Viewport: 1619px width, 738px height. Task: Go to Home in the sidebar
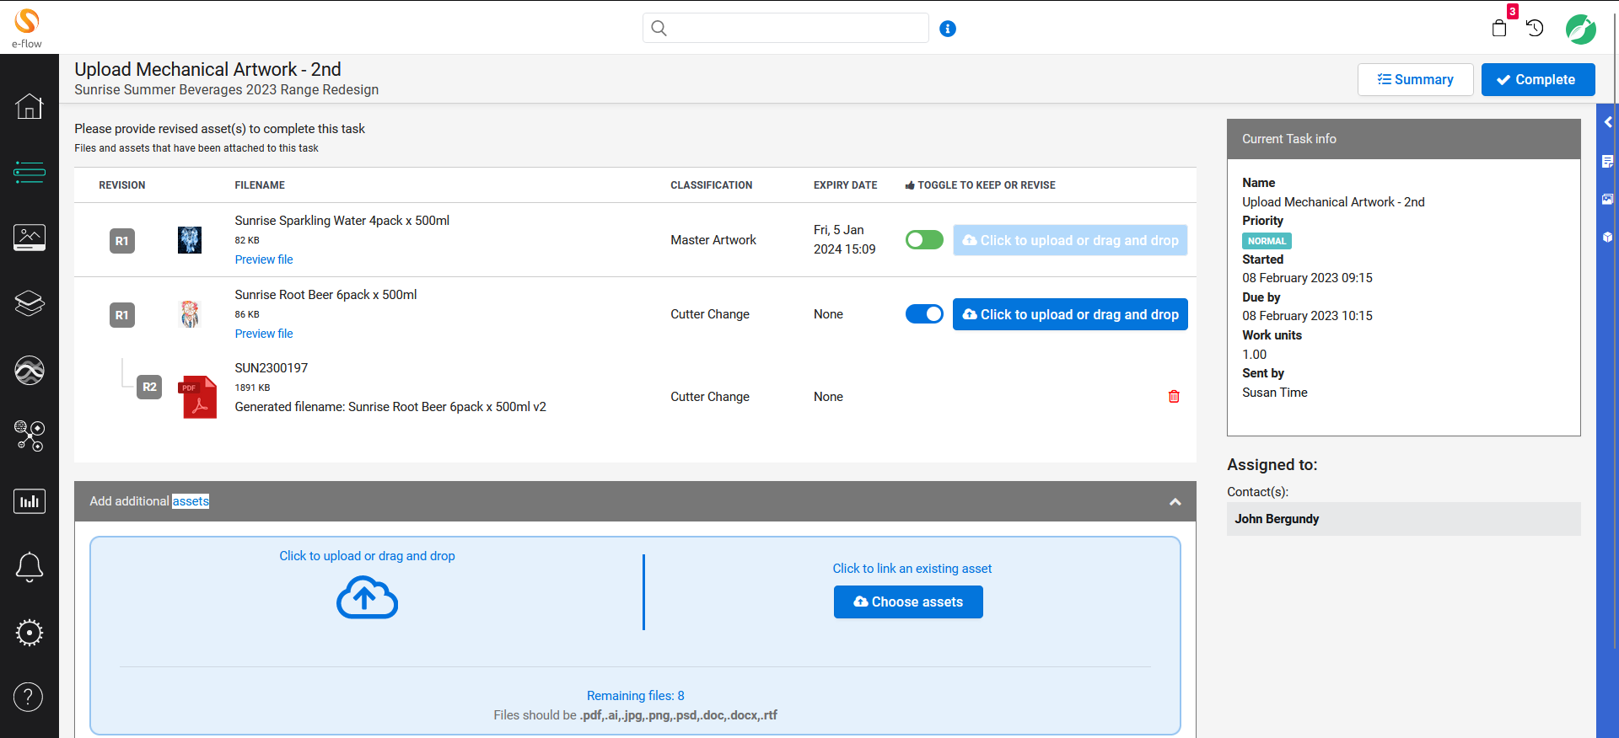pyautogui.click(x=29, y=106)
